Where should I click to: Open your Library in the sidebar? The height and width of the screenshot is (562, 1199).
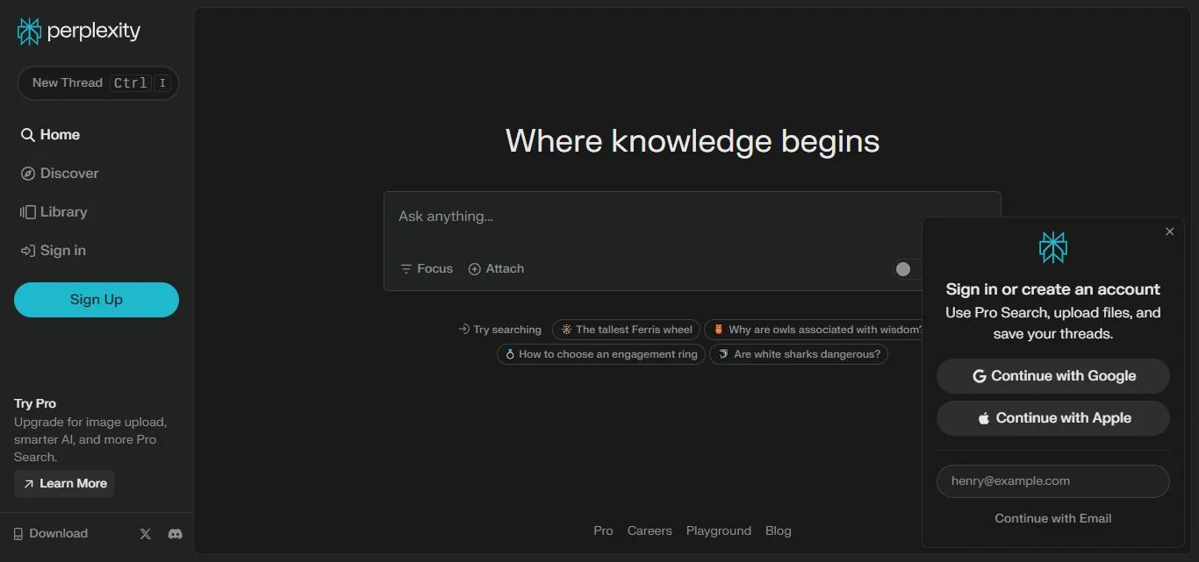tap(27, 211)
